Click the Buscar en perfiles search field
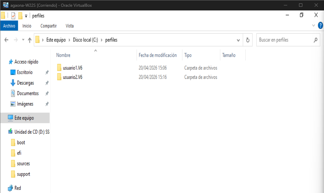Image resolution: width=324 pixels, height=193 pixels. (x=285, y=40)
